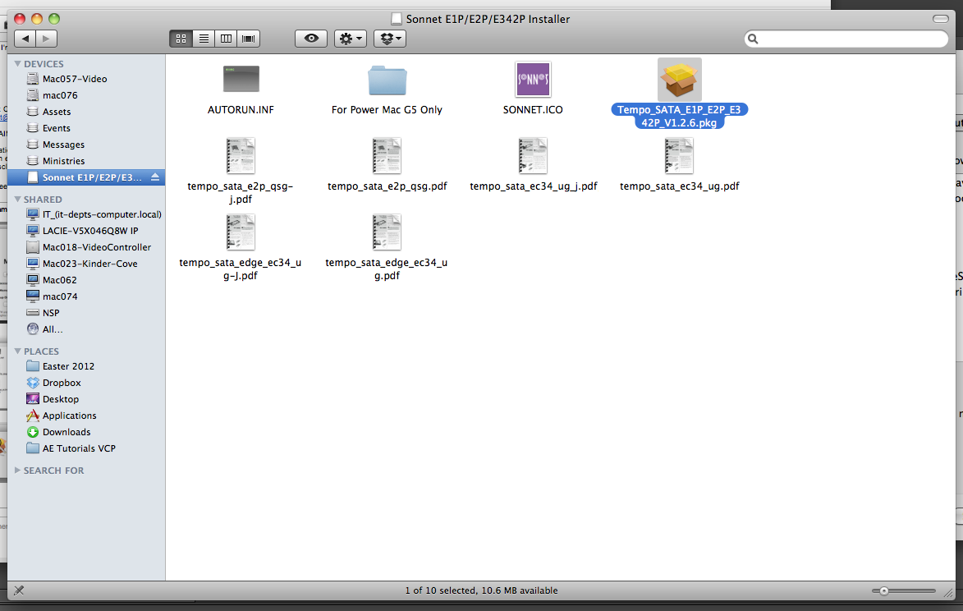Click the window resize grip

tap(949, 593)
